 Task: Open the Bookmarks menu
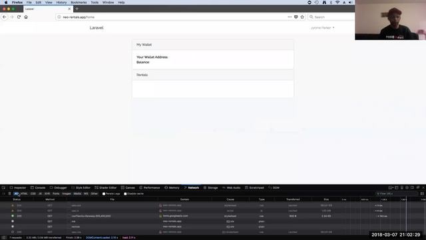79,3
